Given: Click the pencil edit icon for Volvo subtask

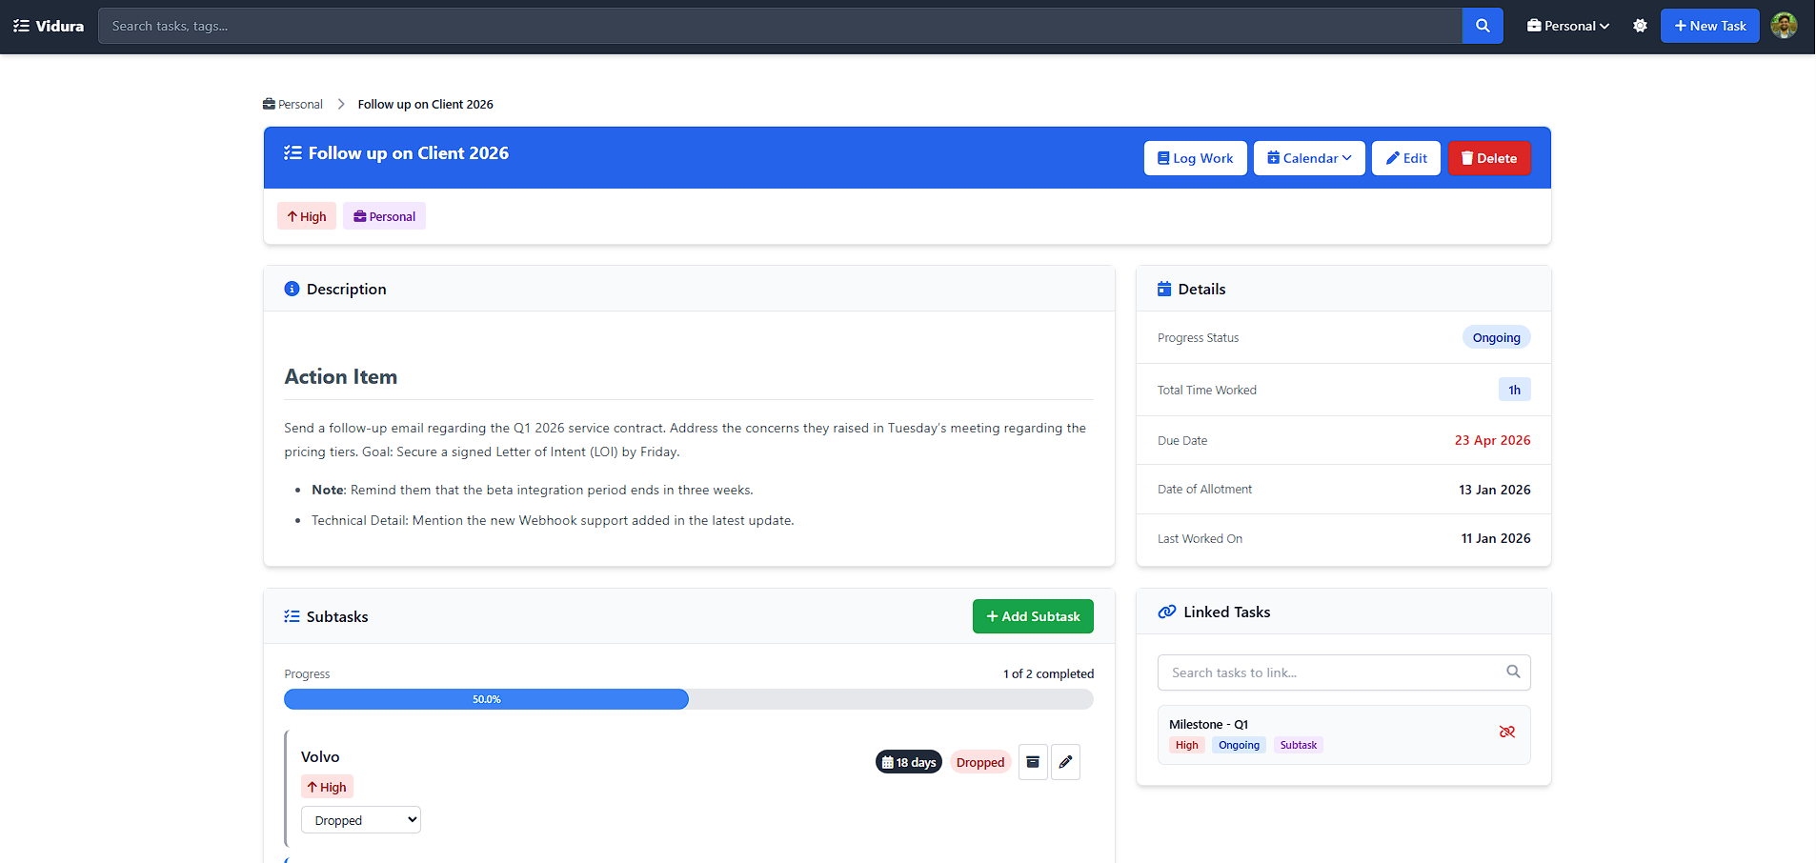Looking at the screenshot, I should tap(1065, 762).
